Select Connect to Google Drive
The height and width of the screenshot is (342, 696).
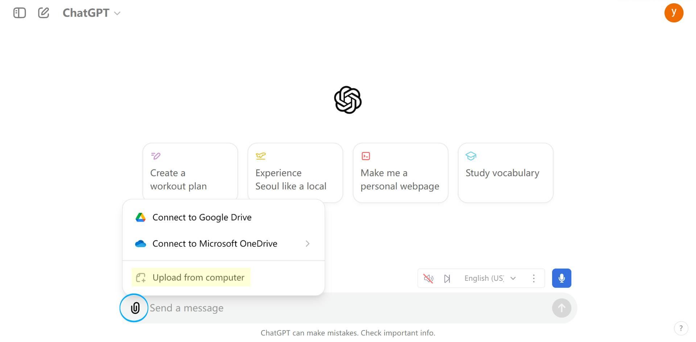(202, 218)
